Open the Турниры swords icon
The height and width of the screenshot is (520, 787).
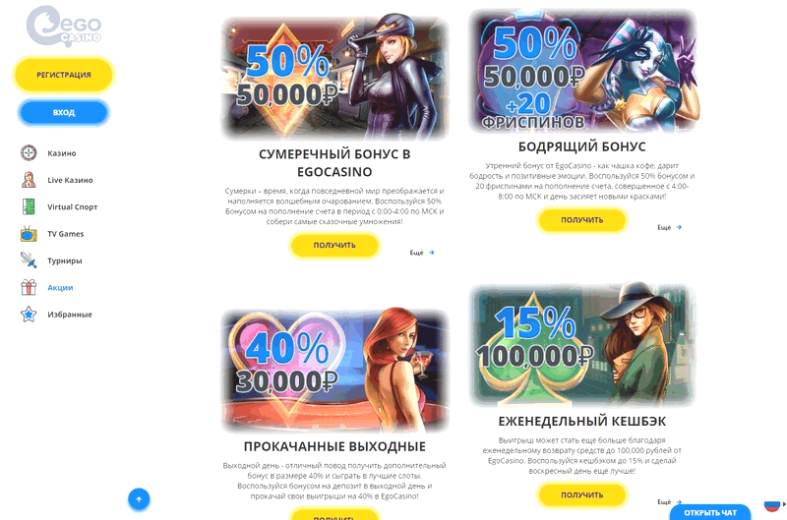pyautogui.click(x=29, y=260)
